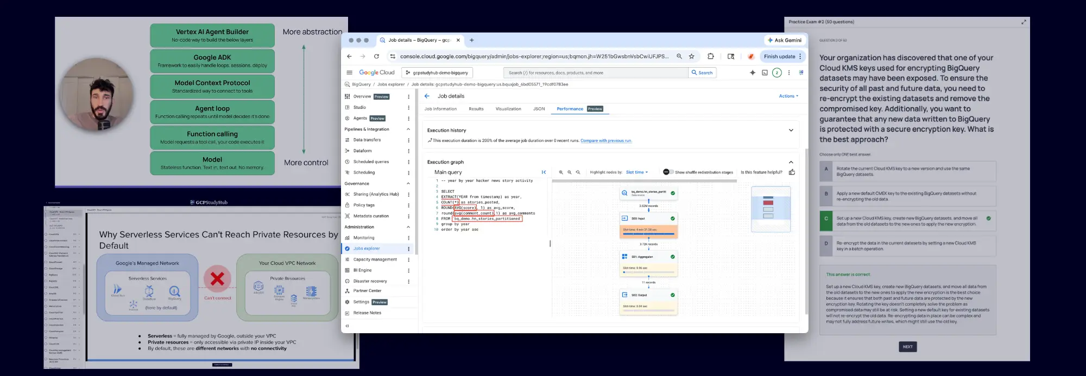
Task: Toggle Show shuffle redistribution stages switch
Action: coord(668,172)
